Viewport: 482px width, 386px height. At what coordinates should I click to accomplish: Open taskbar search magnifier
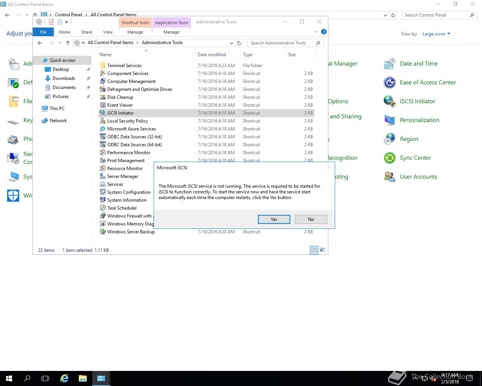[x=27, y=378]
